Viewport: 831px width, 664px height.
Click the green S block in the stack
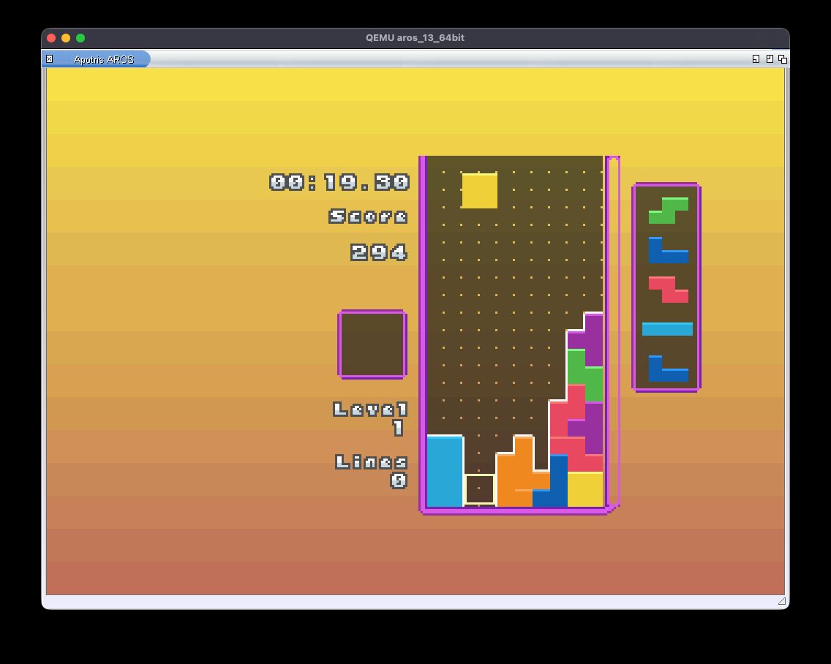click(x=585, y=375)
